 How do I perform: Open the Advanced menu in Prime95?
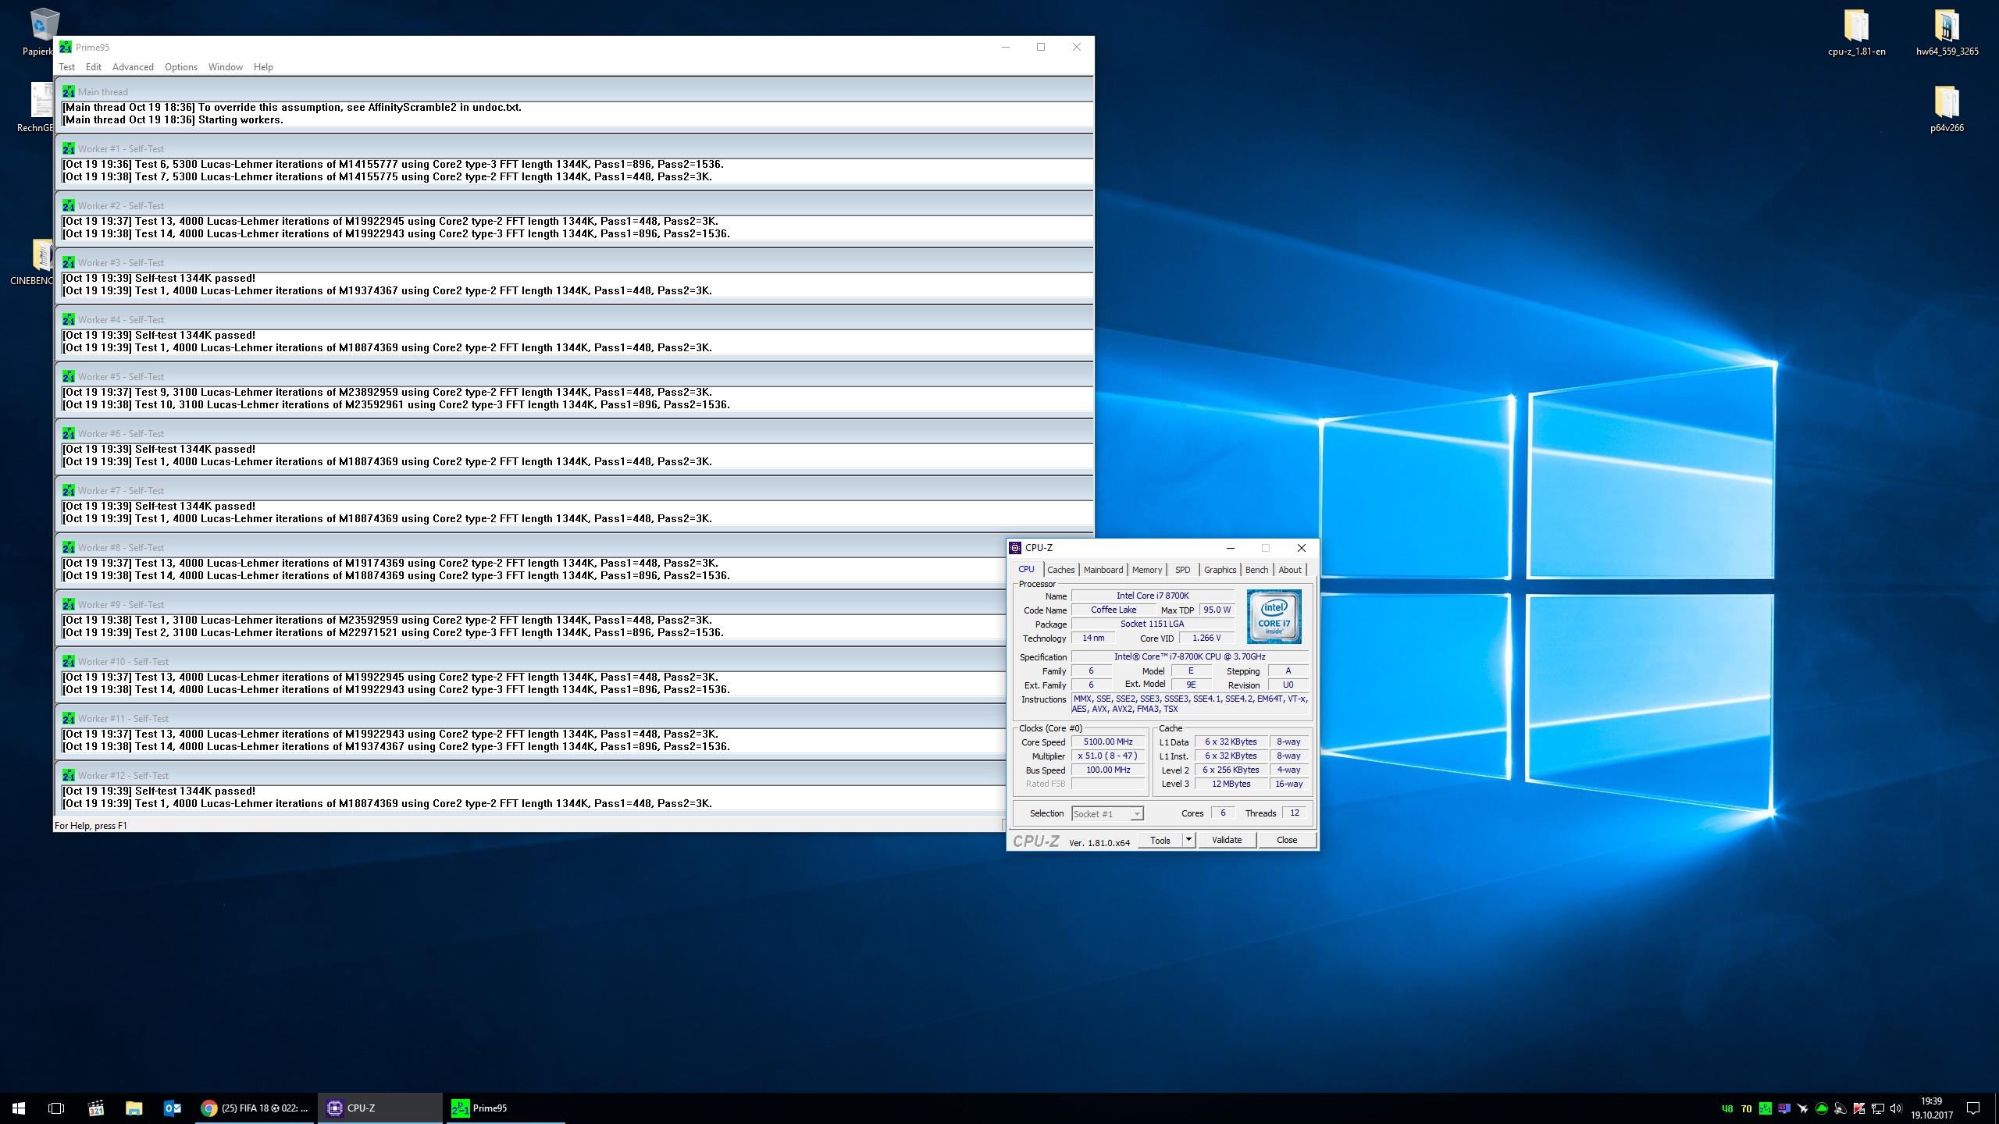click(133, 67)
